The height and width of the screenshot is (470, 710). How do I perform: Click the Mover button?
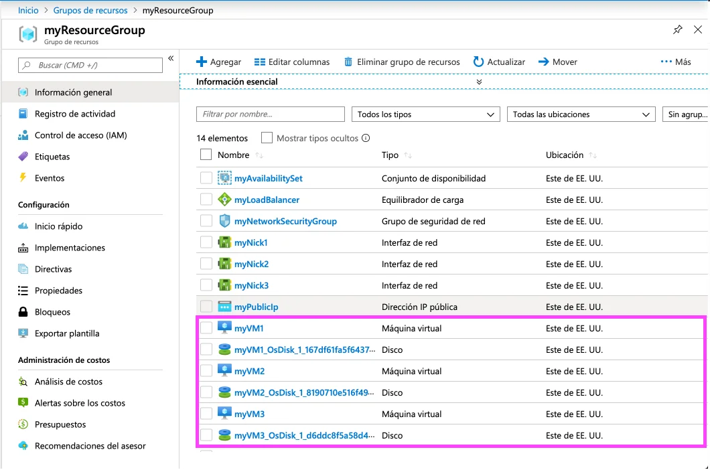point(558,62)
